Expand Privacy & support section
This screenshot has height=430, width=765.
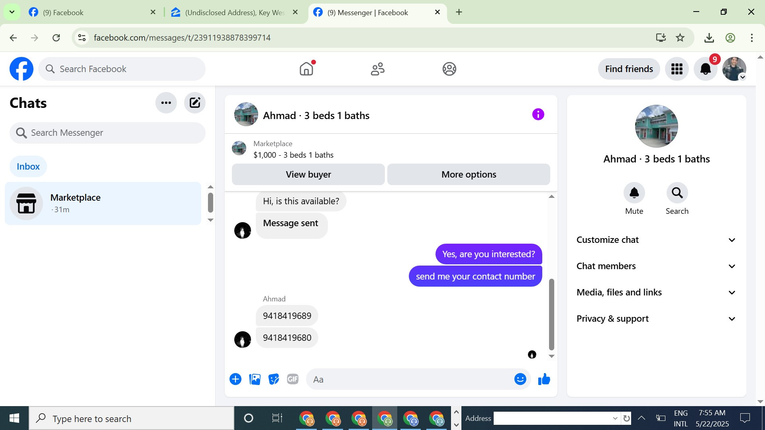pyautogui.click(x=657, y=319)
